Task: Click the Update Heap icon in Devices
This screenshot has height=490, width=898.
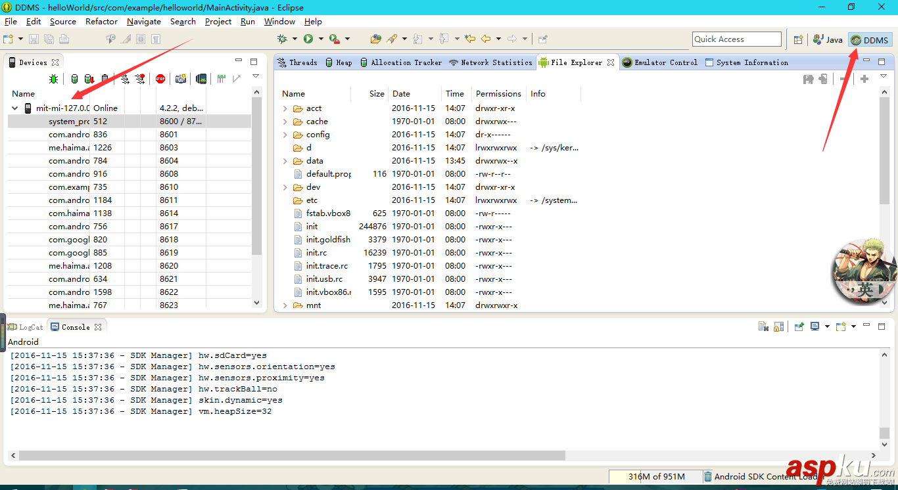Action: 74,79
